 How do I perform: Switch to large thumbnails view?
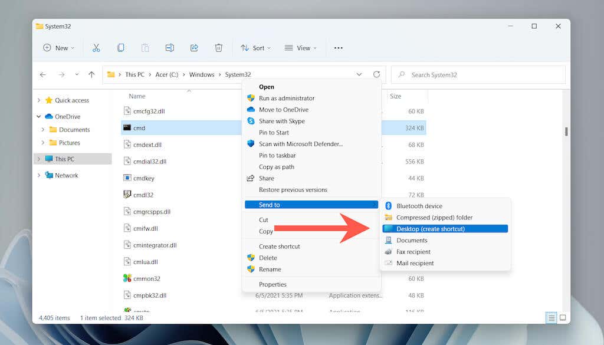pyautogui.click(x=564, y=318)
